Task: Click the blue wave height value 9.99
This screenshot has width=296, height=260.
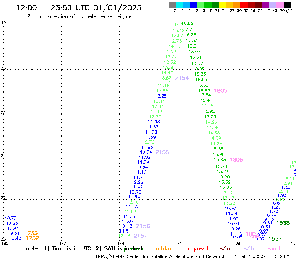Action: click(x=139, y=182)
